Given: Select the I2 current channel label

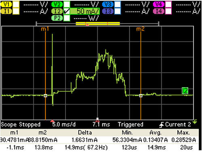Looking at the screenshot, I should [57, 11].
